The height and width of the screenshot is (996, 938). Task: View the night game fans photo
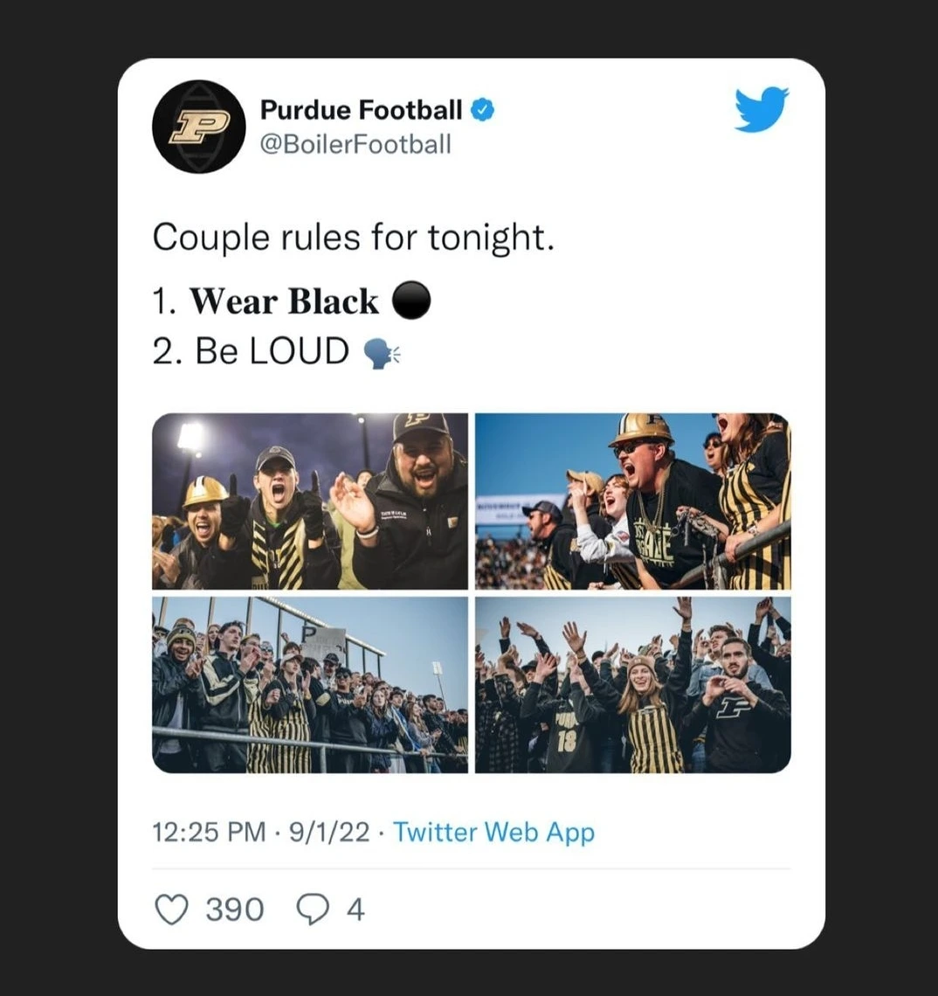310,501
